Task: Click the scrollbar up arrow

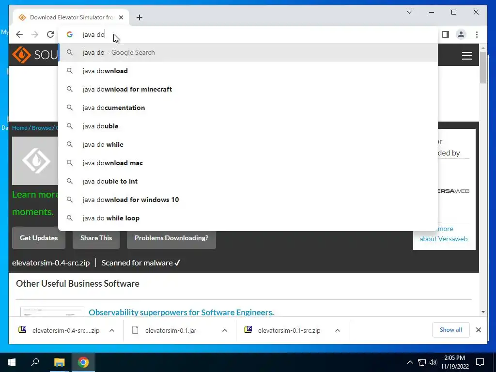Action: pos(483,48)
